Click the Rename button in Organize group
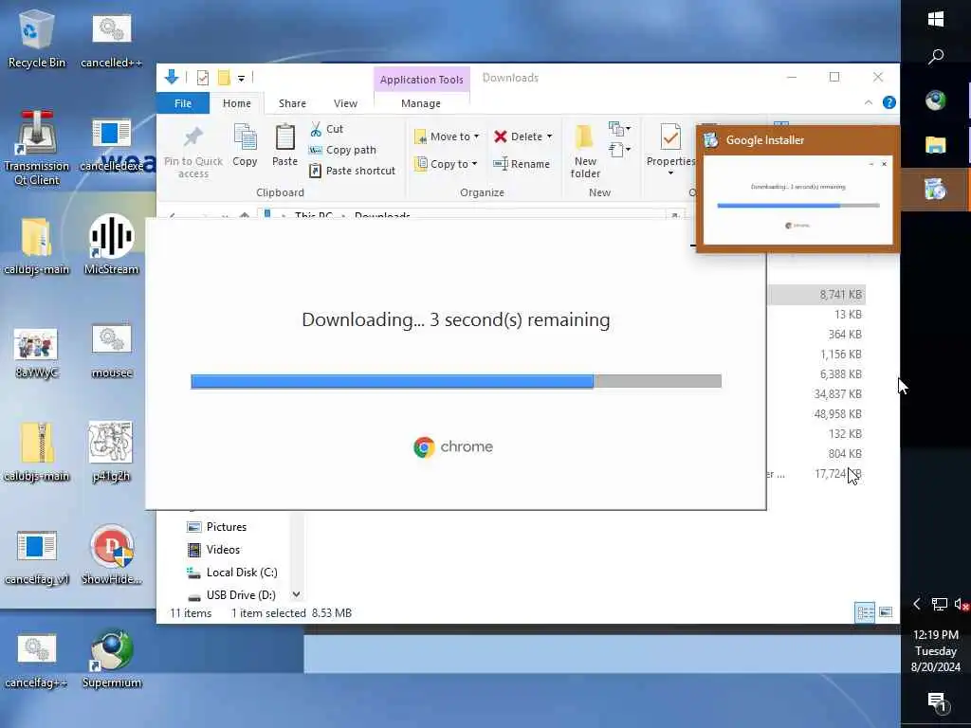Image resolution: width=971 pixels, height=728 pixels. click(522, 163)
